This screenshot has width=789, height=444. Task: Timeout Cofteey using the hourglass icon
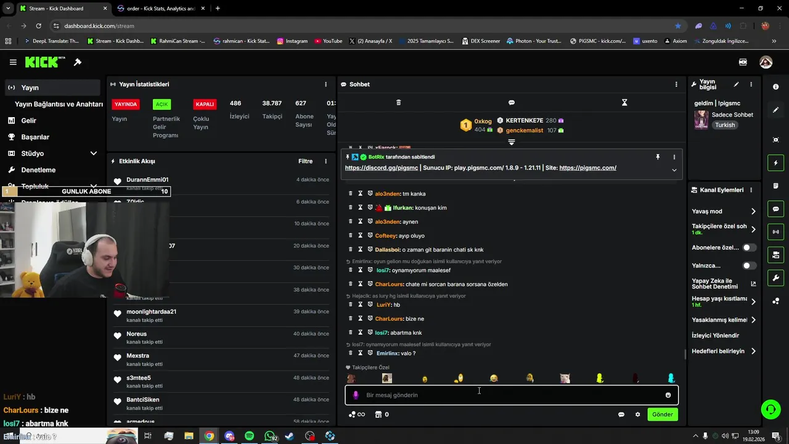[360, 236]
